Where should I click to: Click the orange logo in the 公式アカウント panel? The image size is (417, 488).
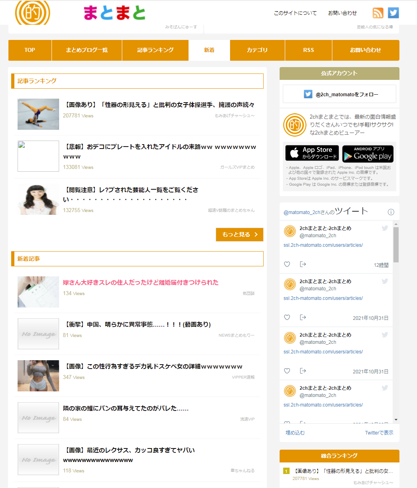tap(294, 125)
